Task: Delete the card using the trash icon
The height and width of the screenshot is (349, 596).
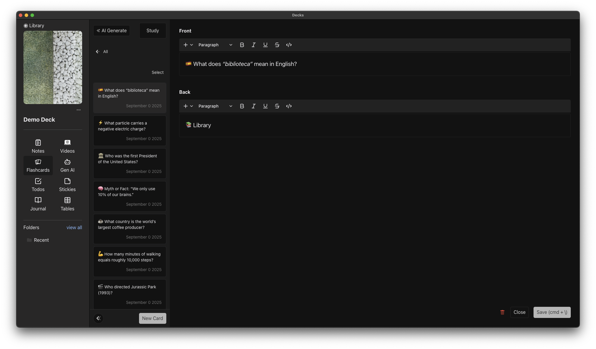Action: 502,312
